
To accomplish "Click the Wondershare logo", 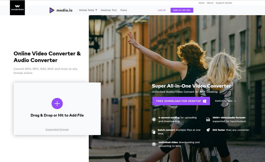I will pyautogui.click(x=17, y=8).
